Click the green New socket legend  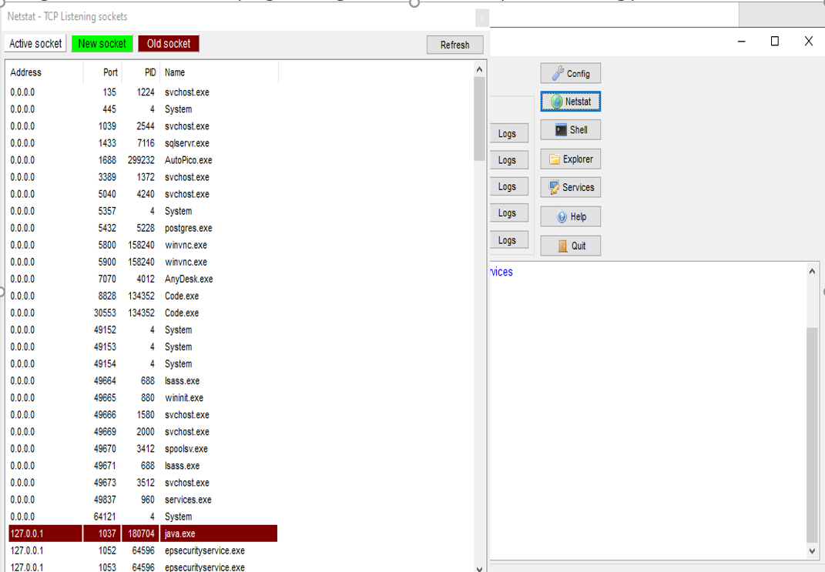pyautogui.click(x=102, y=44)
